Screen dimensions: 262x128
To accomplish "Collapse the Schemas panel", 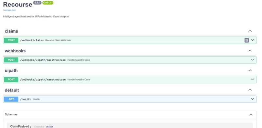I will point(251,114).
